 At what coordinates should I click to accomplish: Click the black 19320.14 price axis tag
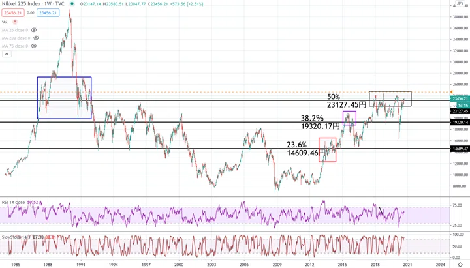click(460, 122)
